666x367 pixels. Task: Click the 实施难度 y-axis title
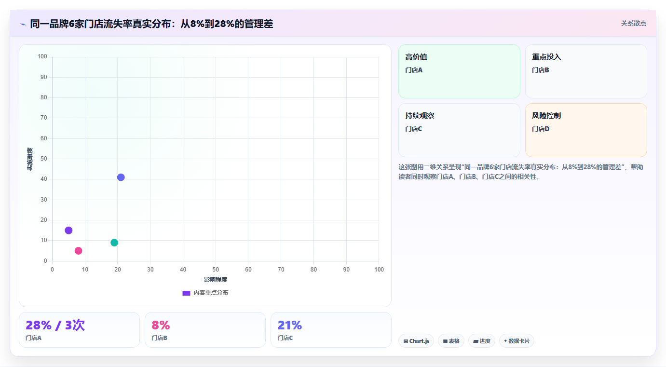click(30, 159)
